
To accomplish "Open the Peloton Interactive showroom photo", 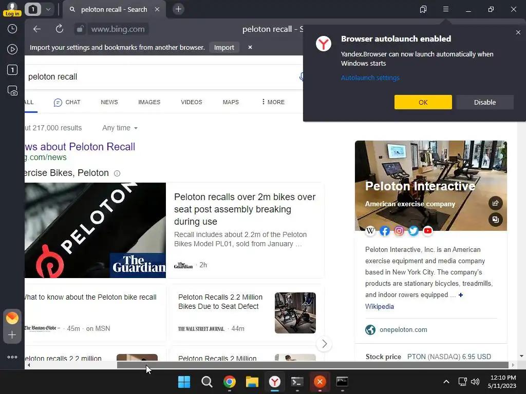I will click(x=431, y=186).
